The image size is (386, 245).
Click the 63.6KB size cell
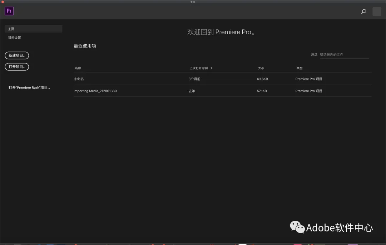tap(262, 79)
